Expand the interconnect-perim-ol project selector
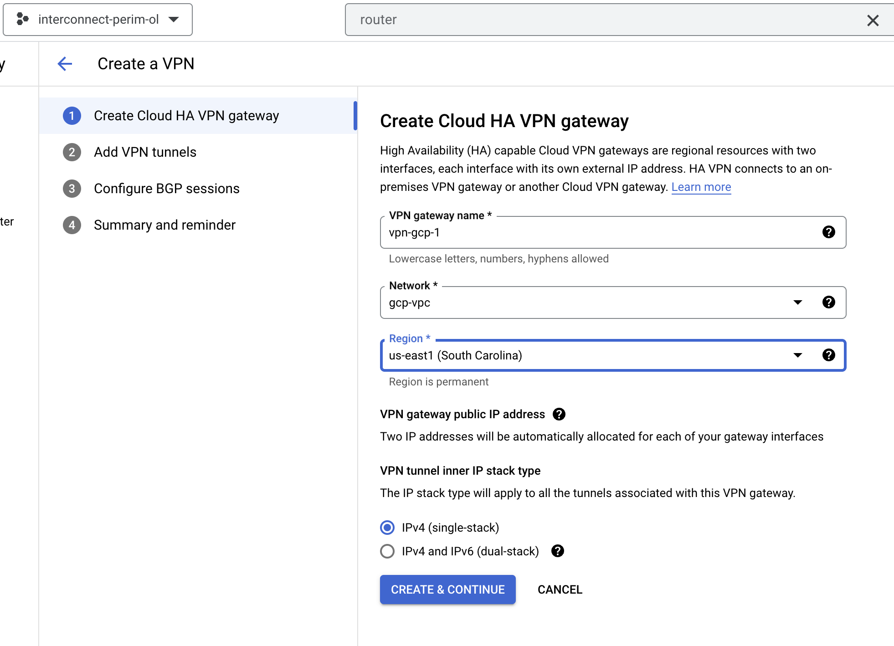This screenshot has height=646, width=894. [x=174, y=19]
